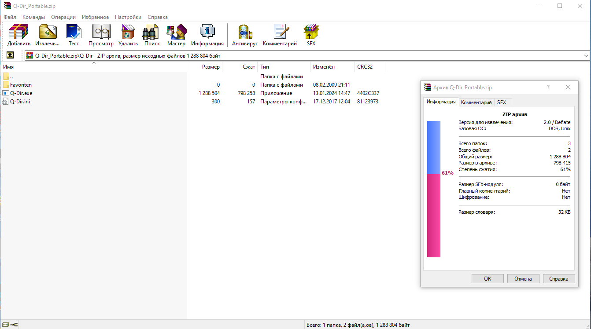This screenshot has height=329, width=591.
Task: Click the CRC value 81123973
Action: click(368, 102)
